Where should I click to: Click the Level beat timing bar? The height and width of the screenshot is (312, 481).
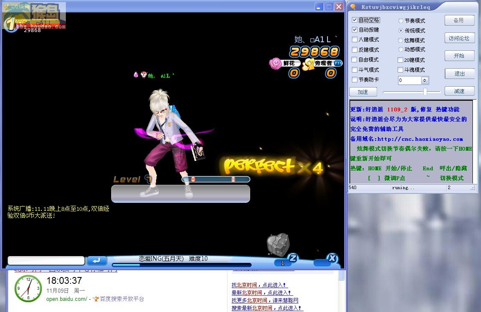(215, 179)
